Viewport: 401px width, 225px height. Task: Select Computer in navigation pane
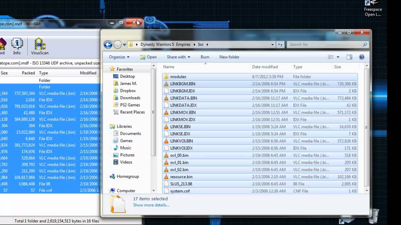click(126, 191)
